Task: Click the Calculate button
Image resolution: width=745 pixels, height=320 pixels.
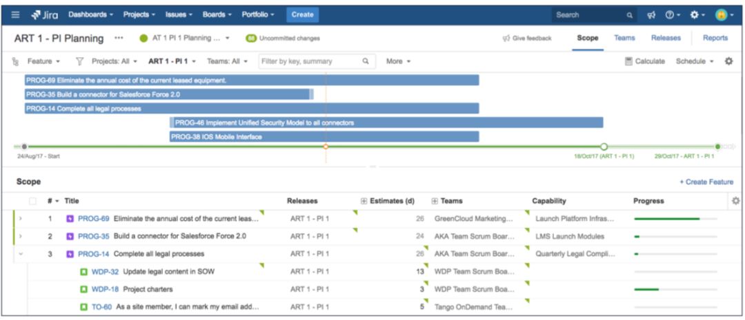Action: click(645, 61)
